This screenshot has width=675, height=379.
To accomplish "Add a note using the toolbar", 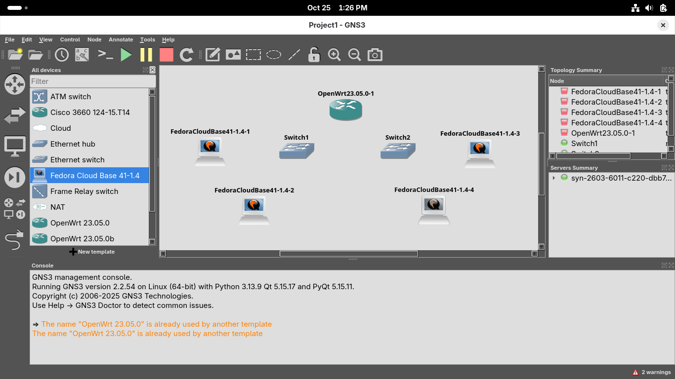I will (x=212, y=55).
